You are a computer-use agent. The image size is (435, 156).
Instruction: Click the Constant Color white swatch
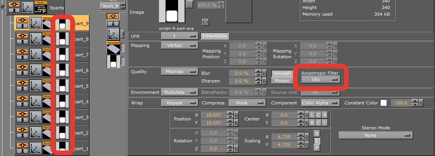383,103
